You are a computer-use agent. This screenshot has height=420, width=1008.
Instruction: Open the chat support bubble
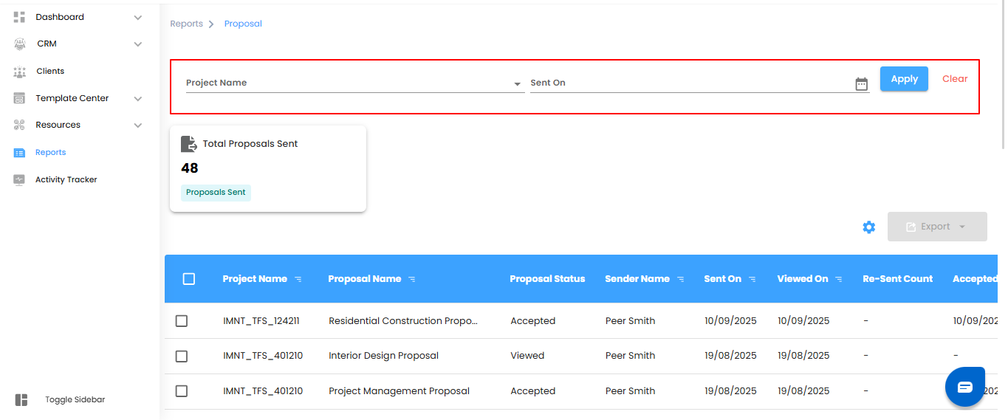[x=965, y=387]
